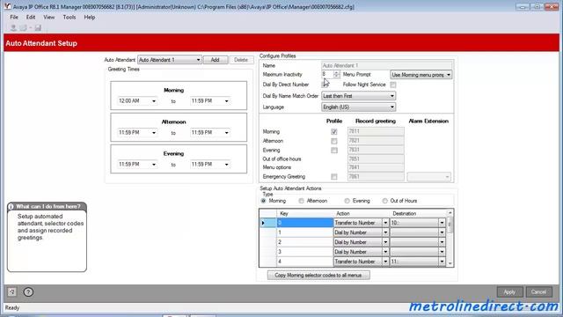Open the Edit menu
Image resolution: width=563 pixels, height=317 pixels.
31,17
